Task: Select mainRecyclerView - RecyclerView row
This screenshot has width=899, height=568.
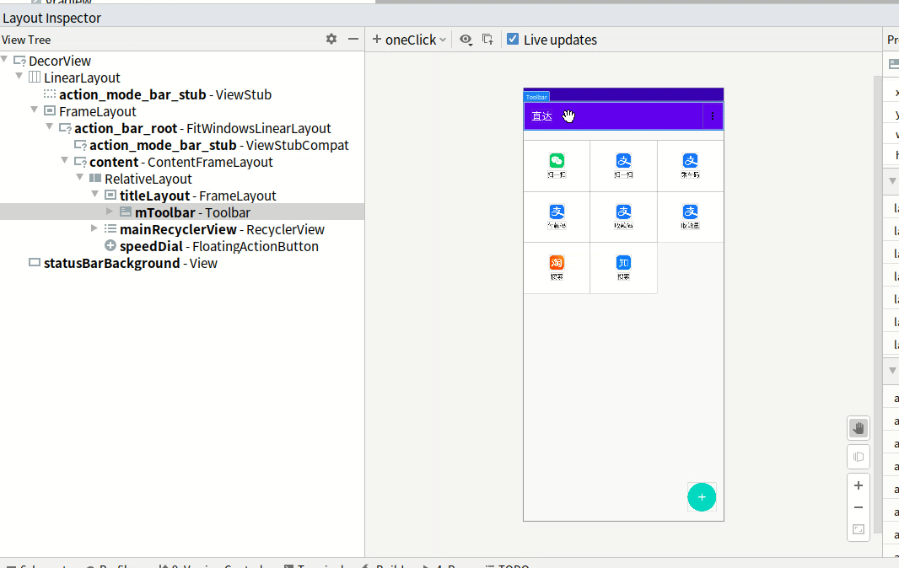Action: pyautogui.click(x=182, y=229)
